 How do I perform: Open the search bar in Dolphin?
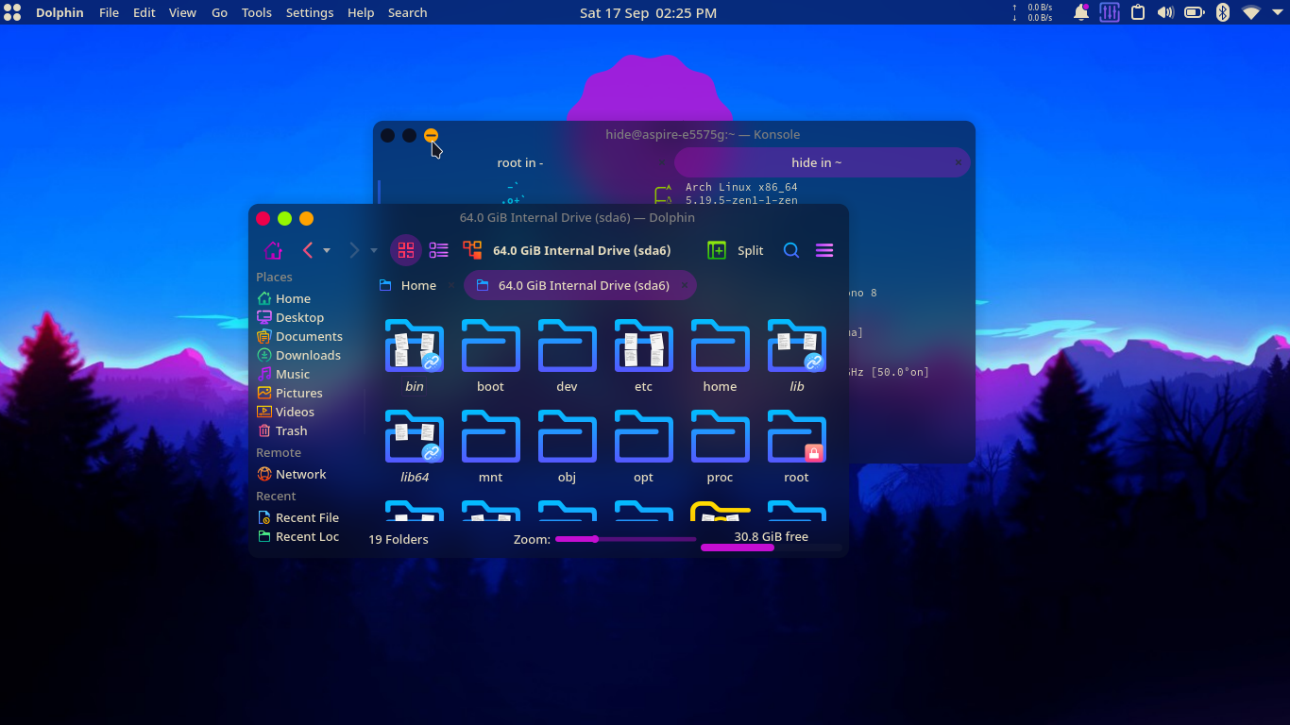pos(791,250)
